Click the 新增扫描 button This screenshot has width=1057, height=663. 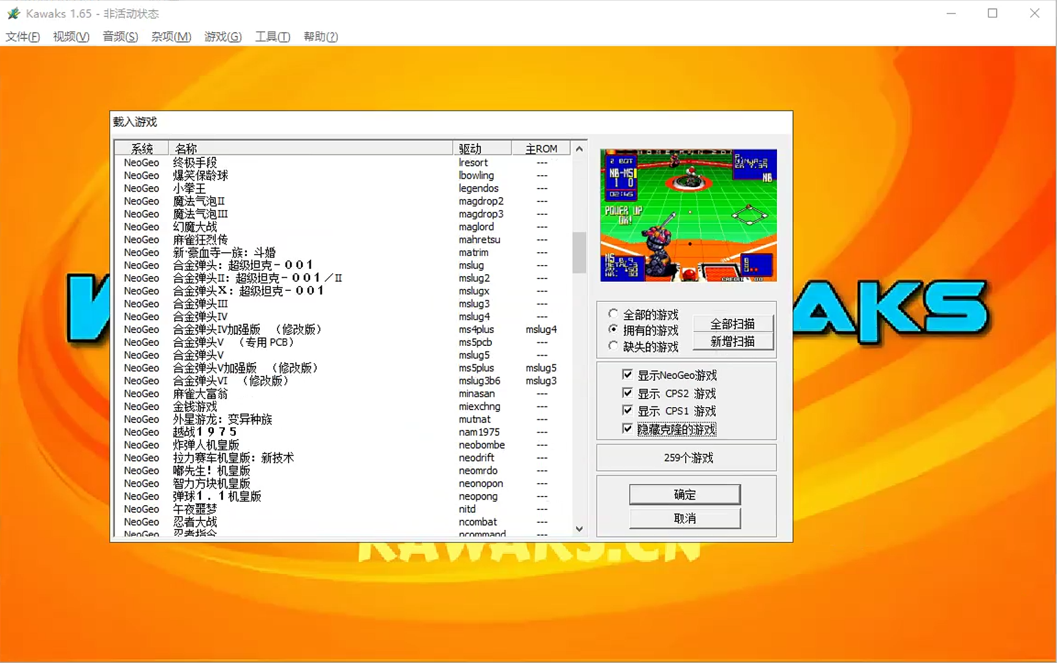(732, 342)
